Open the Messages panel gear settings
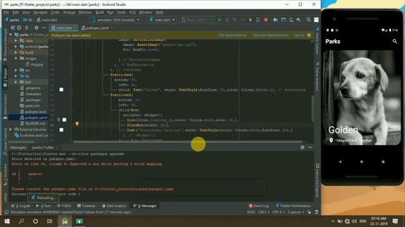Image resolution: width=405 pixels, height=227 pixels. click(x=302, y=147)
